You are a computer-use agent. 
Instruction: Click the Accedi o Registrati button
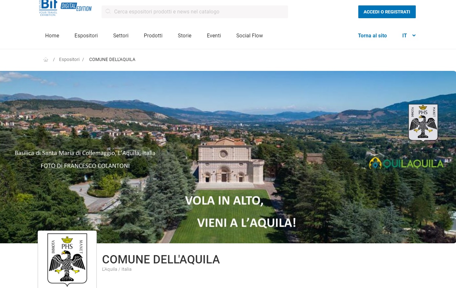pyautogui.click(x=387, y=12)
